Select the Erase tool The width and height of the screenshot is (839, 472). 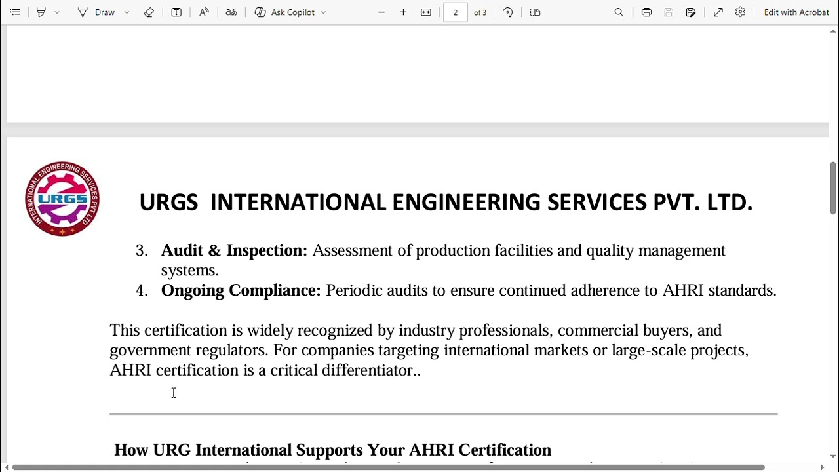click(x=149, y=12)
